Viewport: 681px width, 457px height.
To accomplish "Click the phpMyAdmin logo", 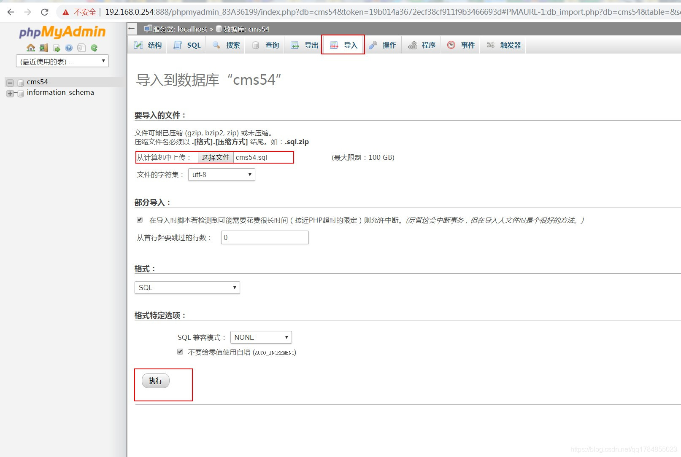I will coord(62,32).
